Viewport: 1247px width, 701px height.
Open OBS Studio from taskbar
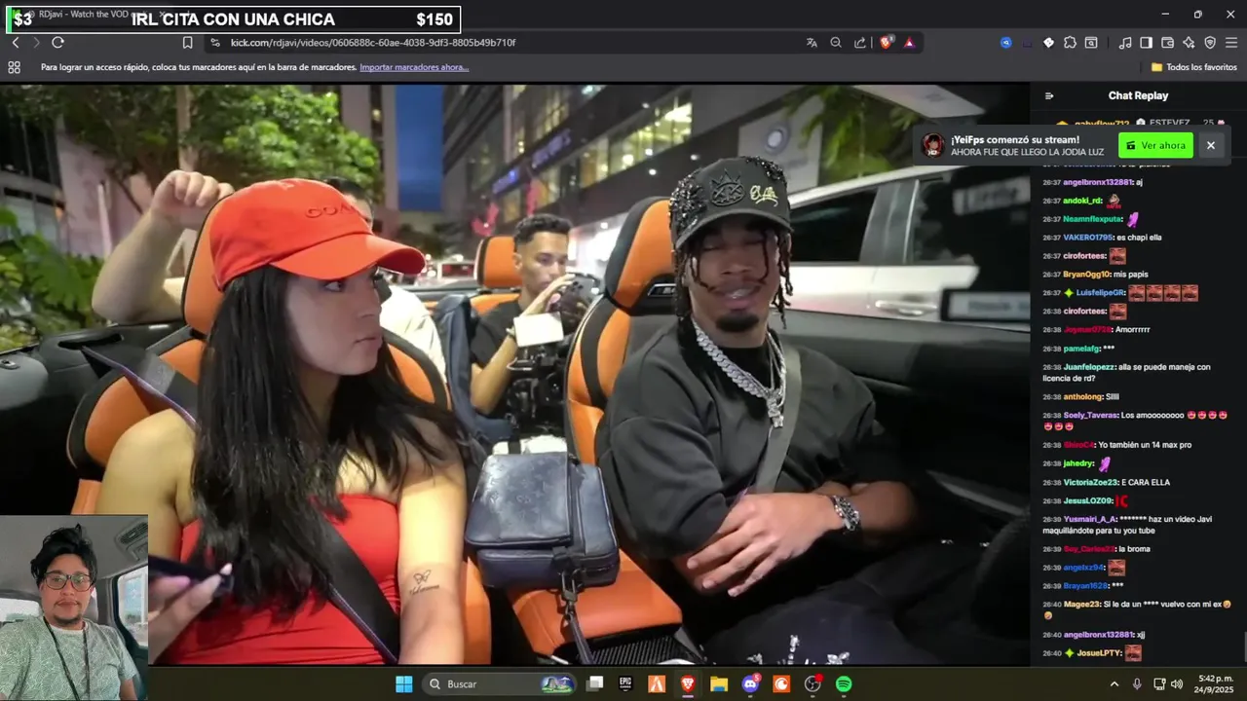(812, 684)
